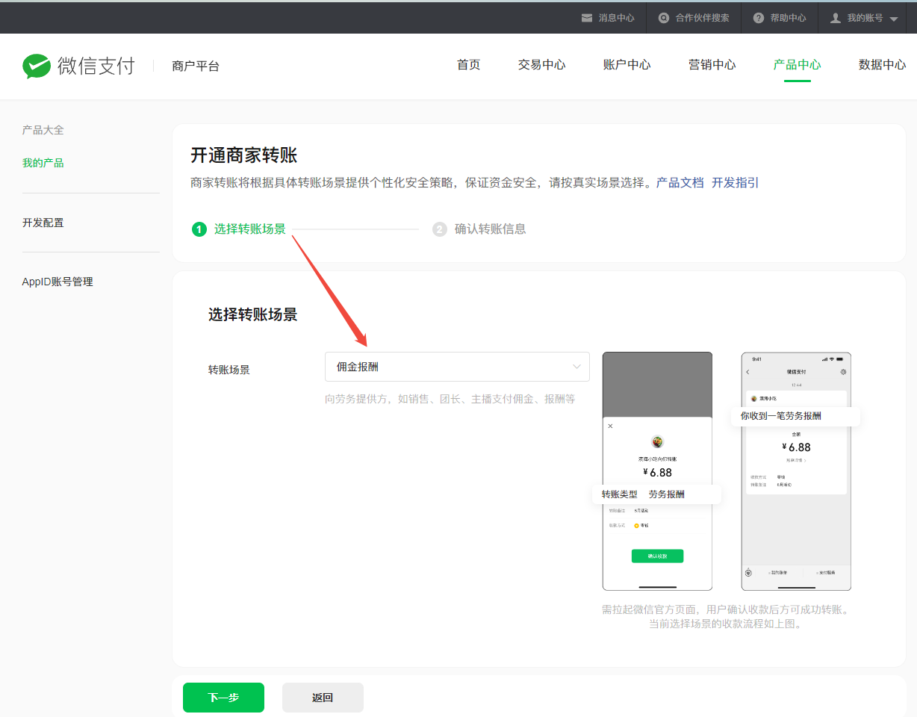The image size is (917, 717).
Task: Click the step 2 circle number icon
Action: [439, 229]
